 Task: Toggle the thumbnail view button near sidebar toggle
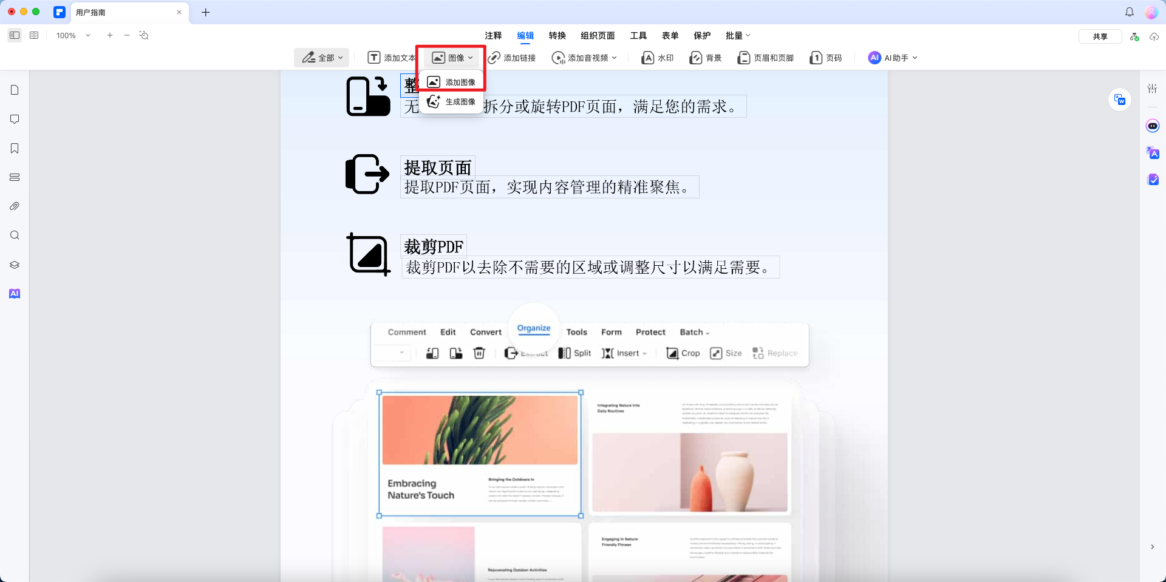click(34, 35)
